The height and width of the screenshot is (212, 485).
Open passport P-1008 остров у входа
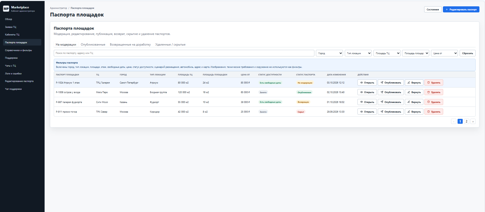(x=367, y=92)
